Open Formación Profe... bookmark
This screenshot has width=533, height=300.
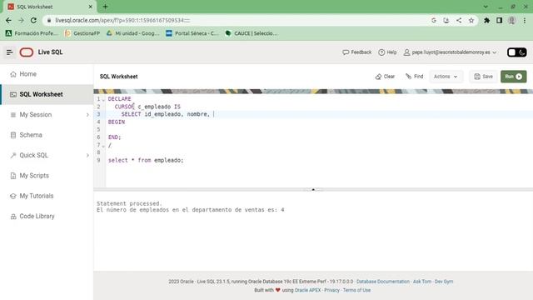[32, 33]
